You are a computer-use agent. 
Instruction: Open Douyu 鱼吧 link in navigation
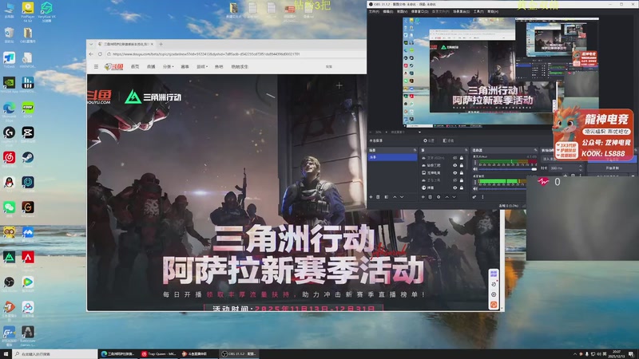pos(219,67)
